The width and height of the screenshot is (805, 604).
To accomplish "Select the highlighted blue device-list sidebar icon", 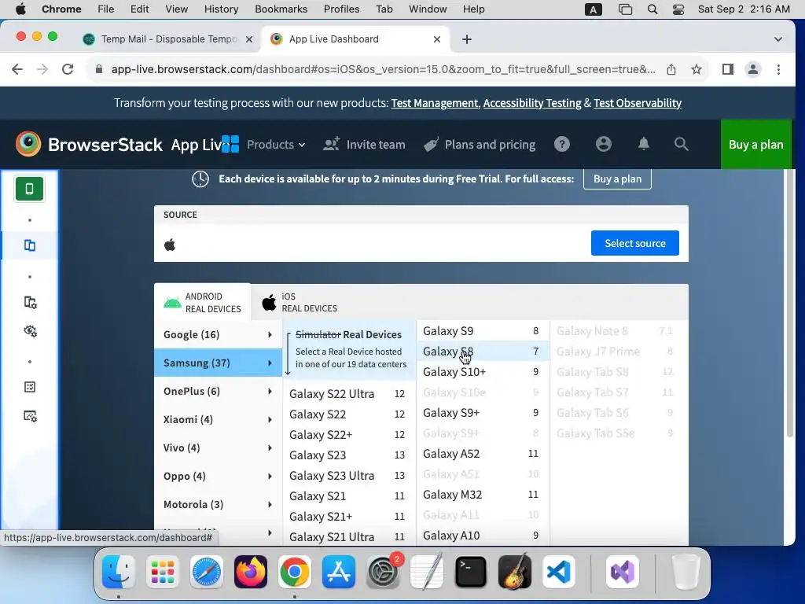I will [x=30, y=245].
